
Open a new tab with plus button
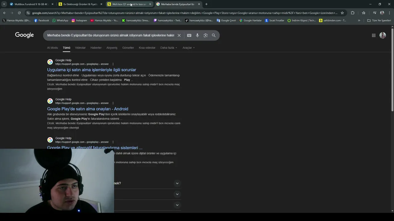206,4
